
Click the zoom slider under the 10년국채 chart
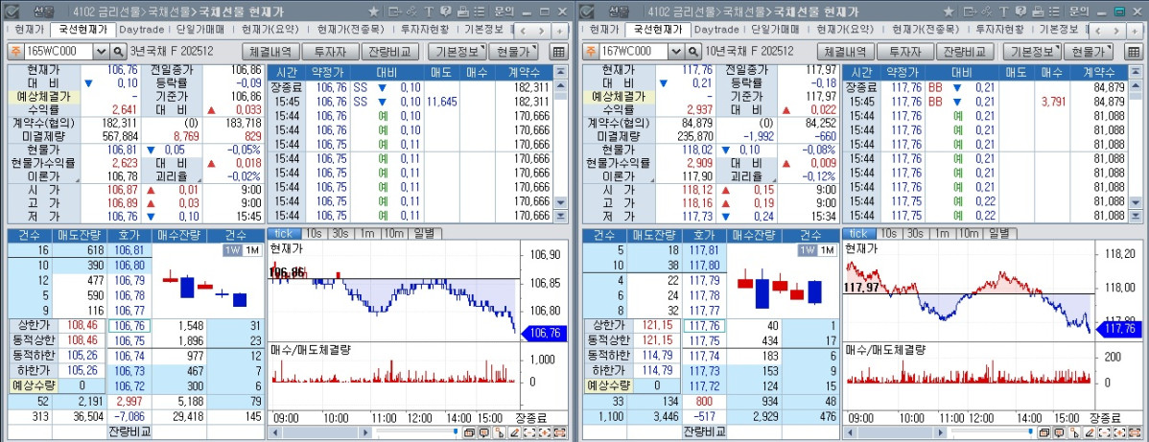[992, 431]
